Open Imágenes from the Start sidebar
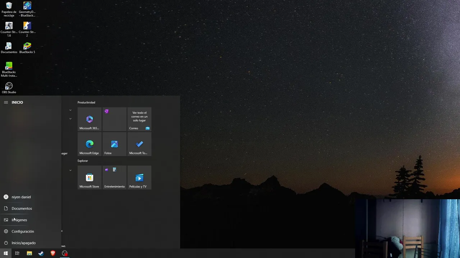This screenshot has width=460, height=258. tap(31, 220)
